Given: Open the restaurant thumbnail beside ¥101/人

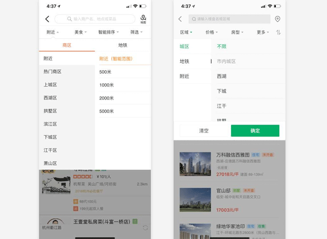Looking at the screenshot, I should tap(56, 182).
